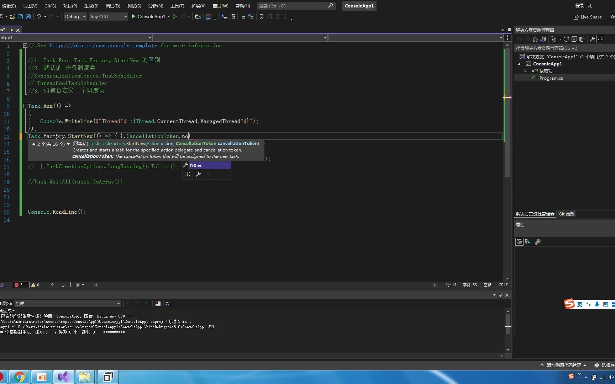Open the Debug configuration dropdown
Image resolution: width=615 pixels, height=384 pixels.
pyautogui.click(x=75, y=16)
